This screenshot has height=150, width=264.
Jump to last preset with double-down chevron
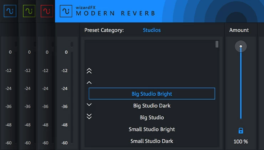89,116
